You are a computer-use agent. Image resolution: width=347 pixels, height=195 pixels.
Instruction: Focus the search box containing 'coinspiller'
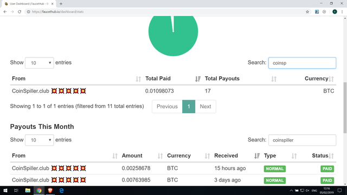[303, 140]
